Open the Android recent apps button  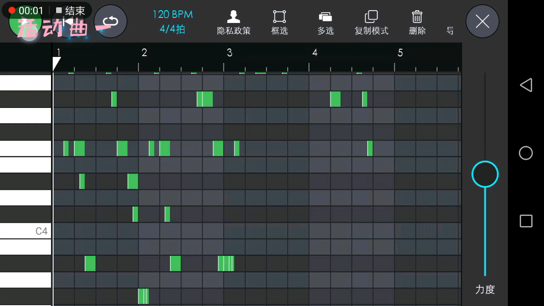pos(526,221)
